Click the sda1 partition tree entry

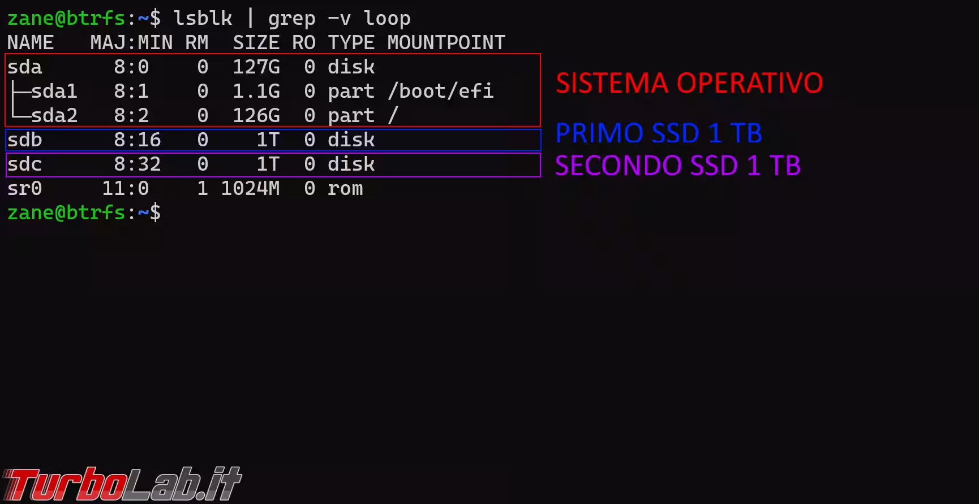tap(54, 92)
